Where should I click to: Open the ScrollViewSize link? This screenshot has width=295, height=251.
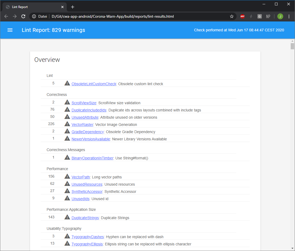click(x=84, y=103)
